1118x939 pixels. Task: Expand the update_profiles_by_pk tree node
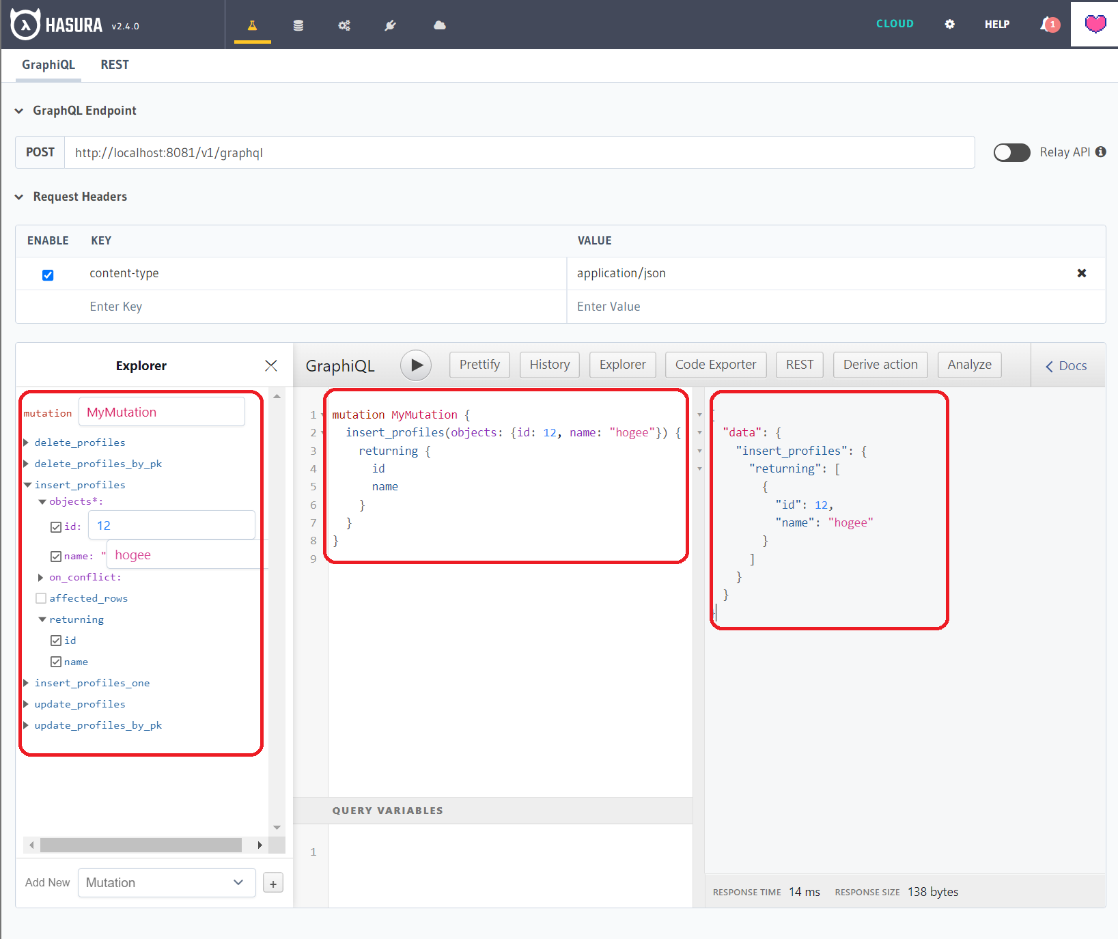click(27, 725)
